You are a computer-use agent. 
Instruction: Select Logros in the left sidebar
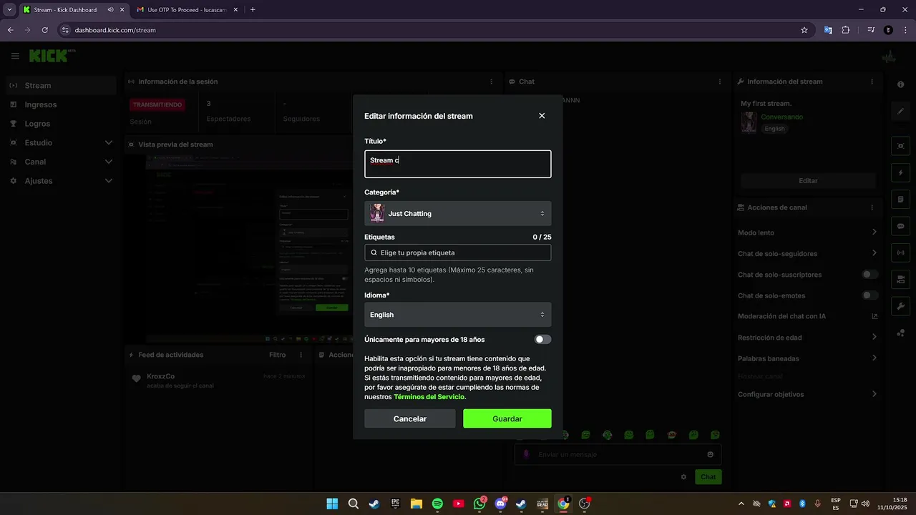61,124
